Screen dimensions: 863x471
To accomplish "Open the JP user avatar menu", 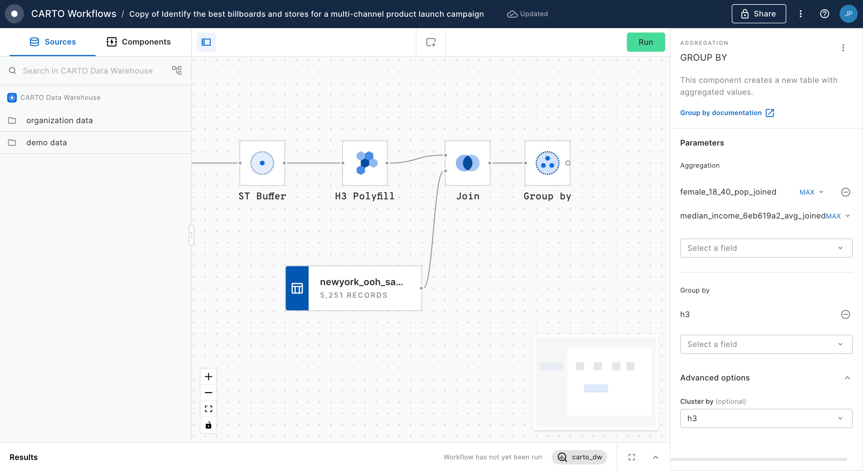I will pyautogui.click(x=848, y=14).
